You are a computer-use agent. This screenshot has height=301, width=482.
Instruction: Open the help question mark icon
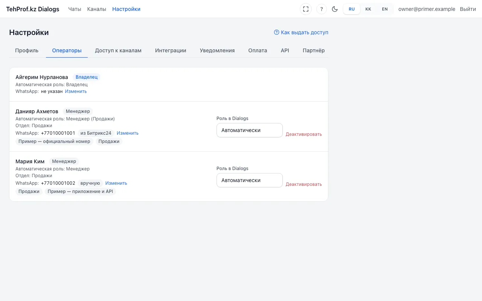click(322, 9)
